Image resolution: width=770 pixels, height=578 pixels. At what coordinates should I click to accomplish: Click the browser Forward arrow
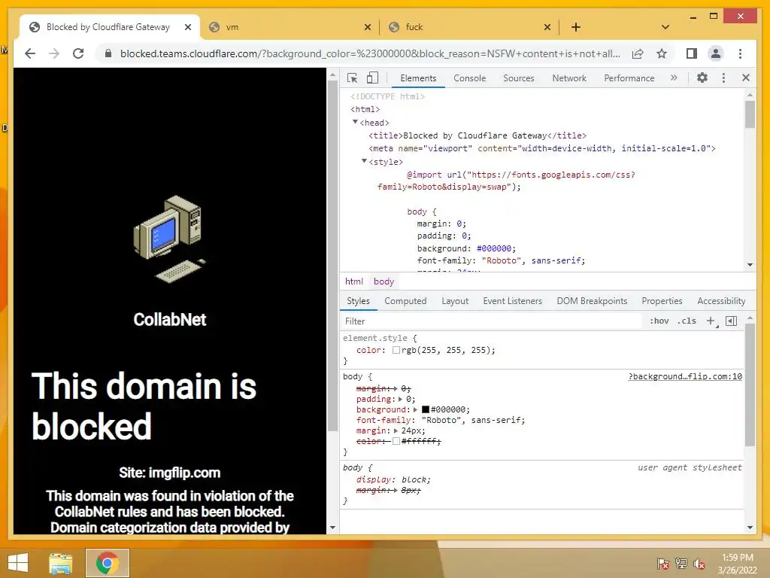tap(54, 53)
